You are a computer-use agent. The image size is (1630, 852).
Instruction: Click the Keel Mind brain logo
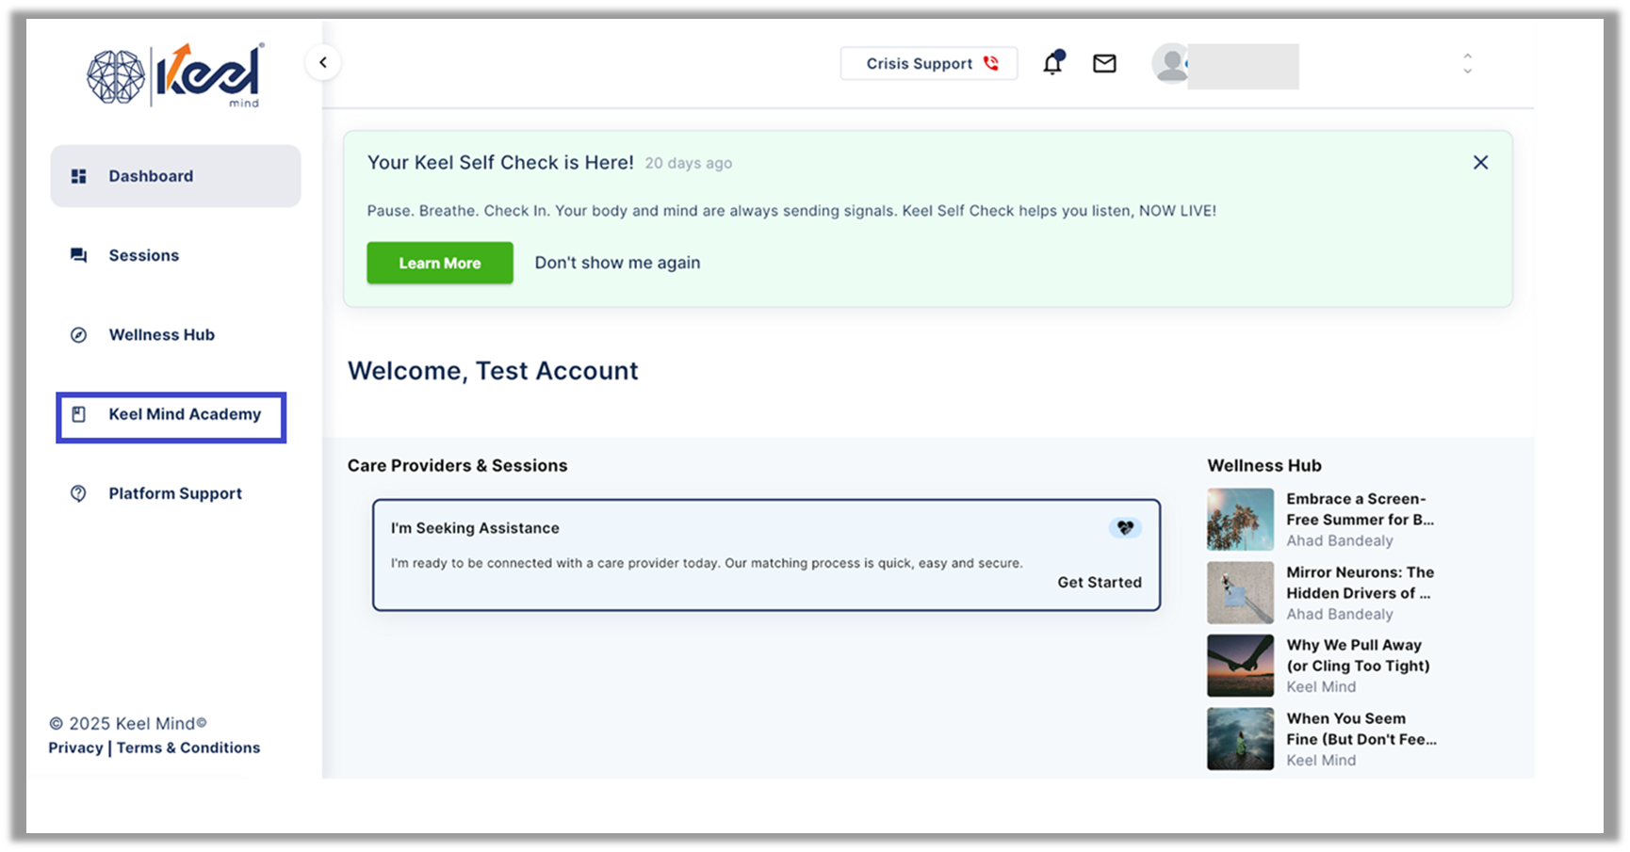[x=118, y=75]
